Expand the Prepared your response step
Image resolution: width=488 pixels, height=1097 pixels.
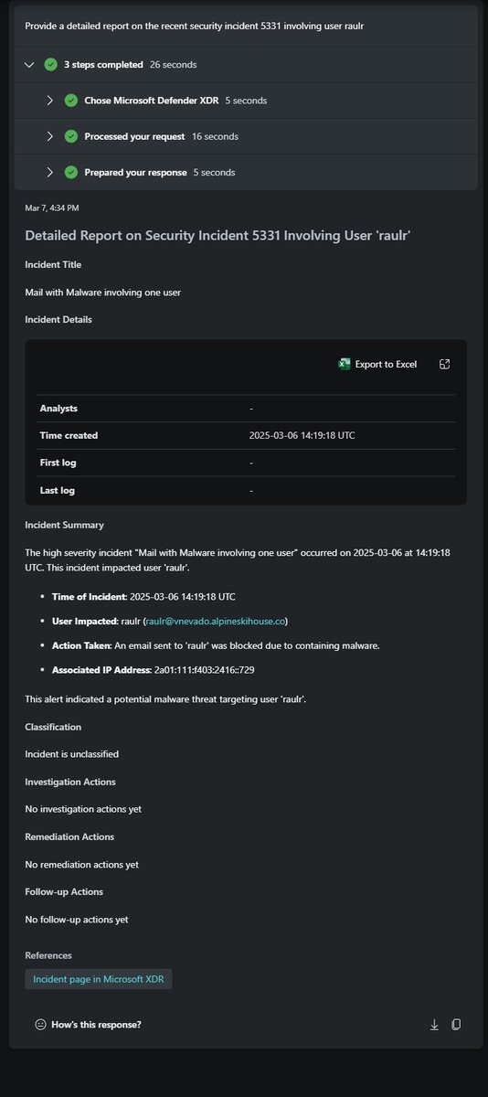[x=50, y=172]
